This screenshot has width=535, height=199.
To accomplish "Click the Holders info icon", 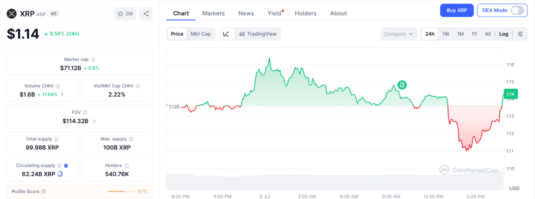I will (x=127, y=166).
